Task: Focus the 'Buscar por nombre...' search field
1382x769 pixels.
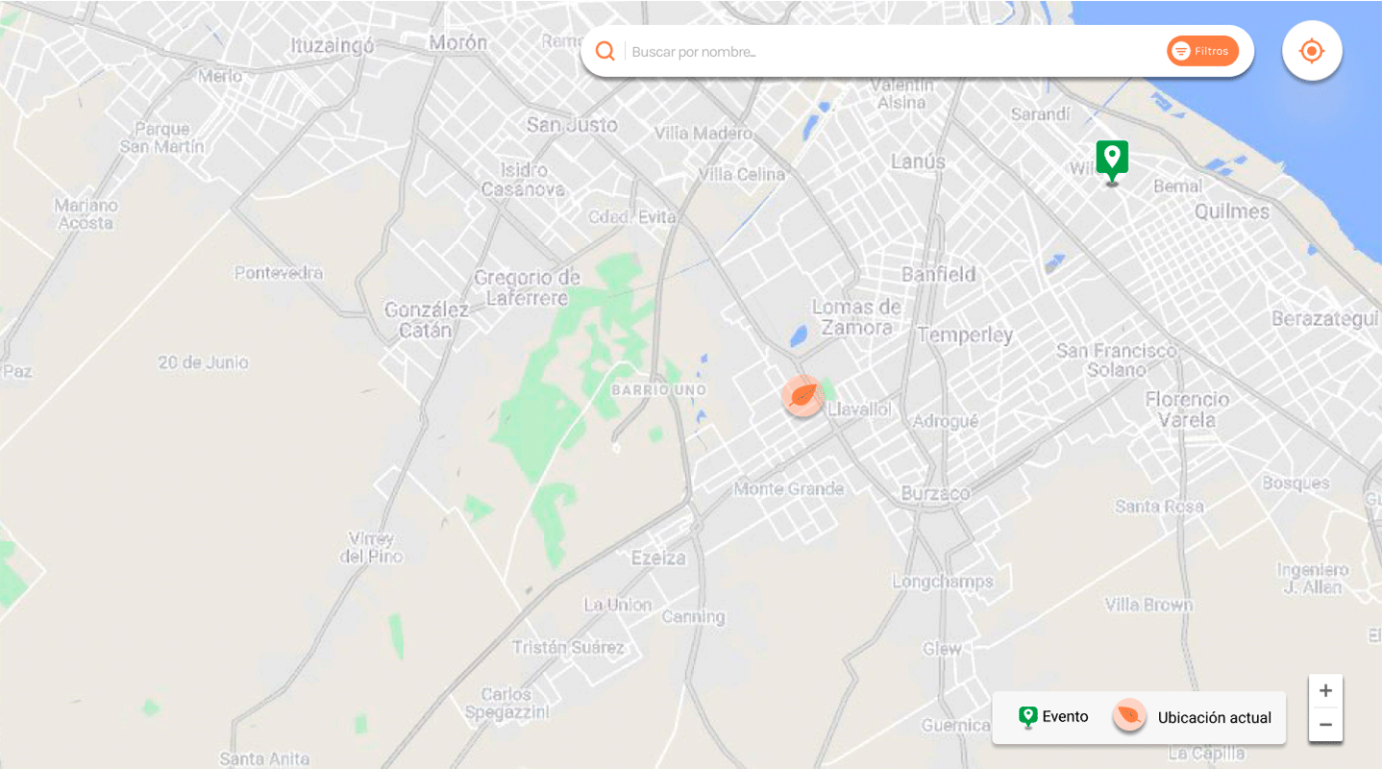Action: [x=894, y=52]
